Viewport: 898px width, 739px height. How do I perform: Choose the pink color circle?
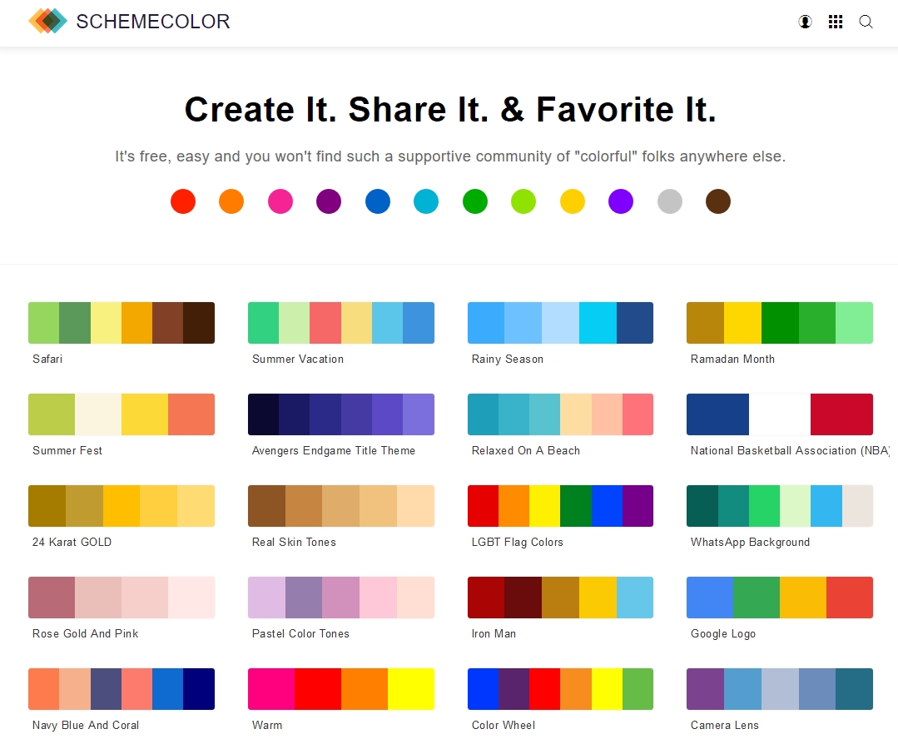click(280, 201)
